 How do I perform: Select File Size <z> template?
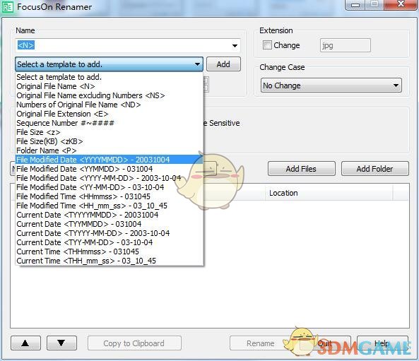click(109, 132)
